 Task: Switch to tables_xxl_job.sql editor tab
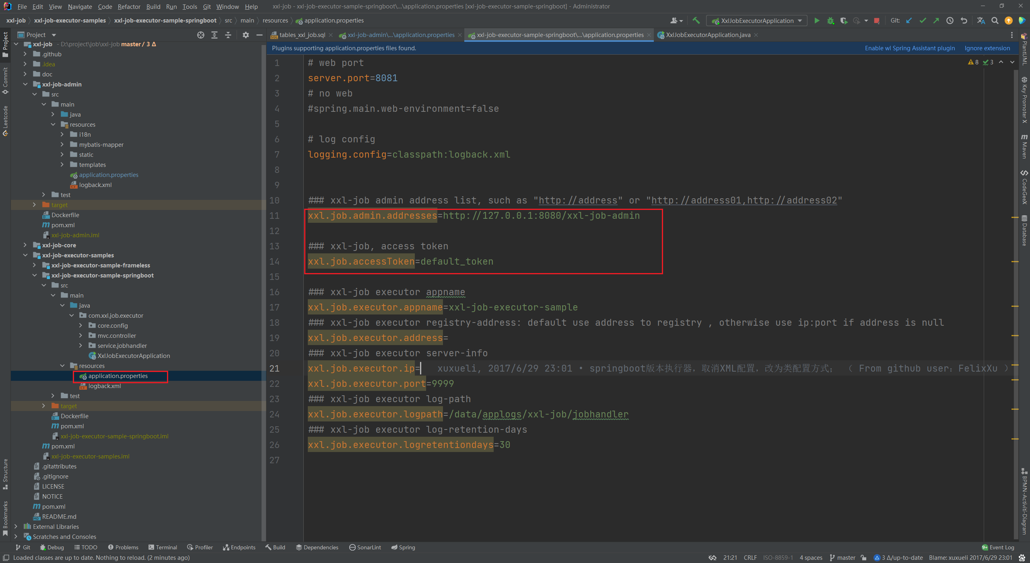[x=302, y=35]
